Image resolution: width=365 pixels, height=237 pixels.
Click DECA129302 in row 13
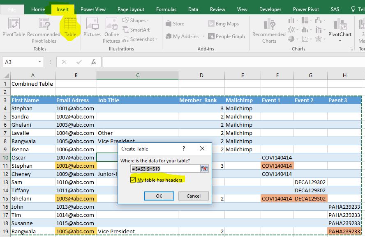click(x=310, y=182)
